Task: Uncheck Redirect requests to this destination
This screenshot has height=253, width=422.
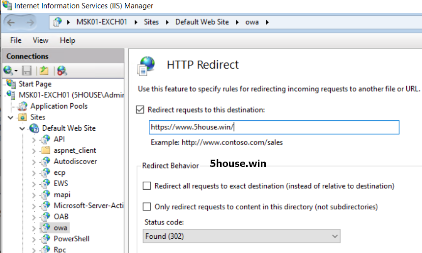Action: 141,110
